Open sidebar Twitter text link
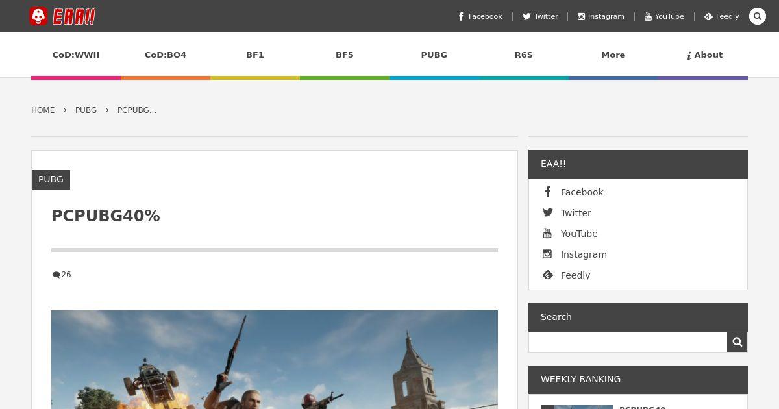Image resolution: width=779 pixels, height=409 pixels. coord(576,213)
